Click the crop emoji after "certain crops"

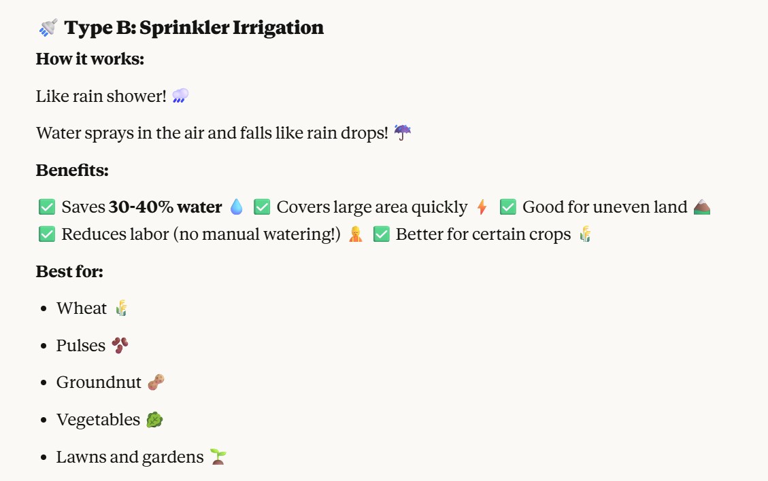point(585,234)
